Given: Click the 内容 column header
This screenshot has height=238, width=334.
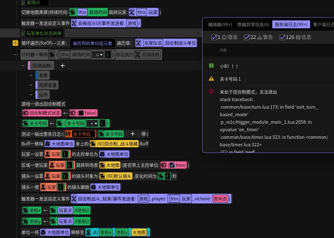Looking at the screenshot, I should [x=223, y=50].
